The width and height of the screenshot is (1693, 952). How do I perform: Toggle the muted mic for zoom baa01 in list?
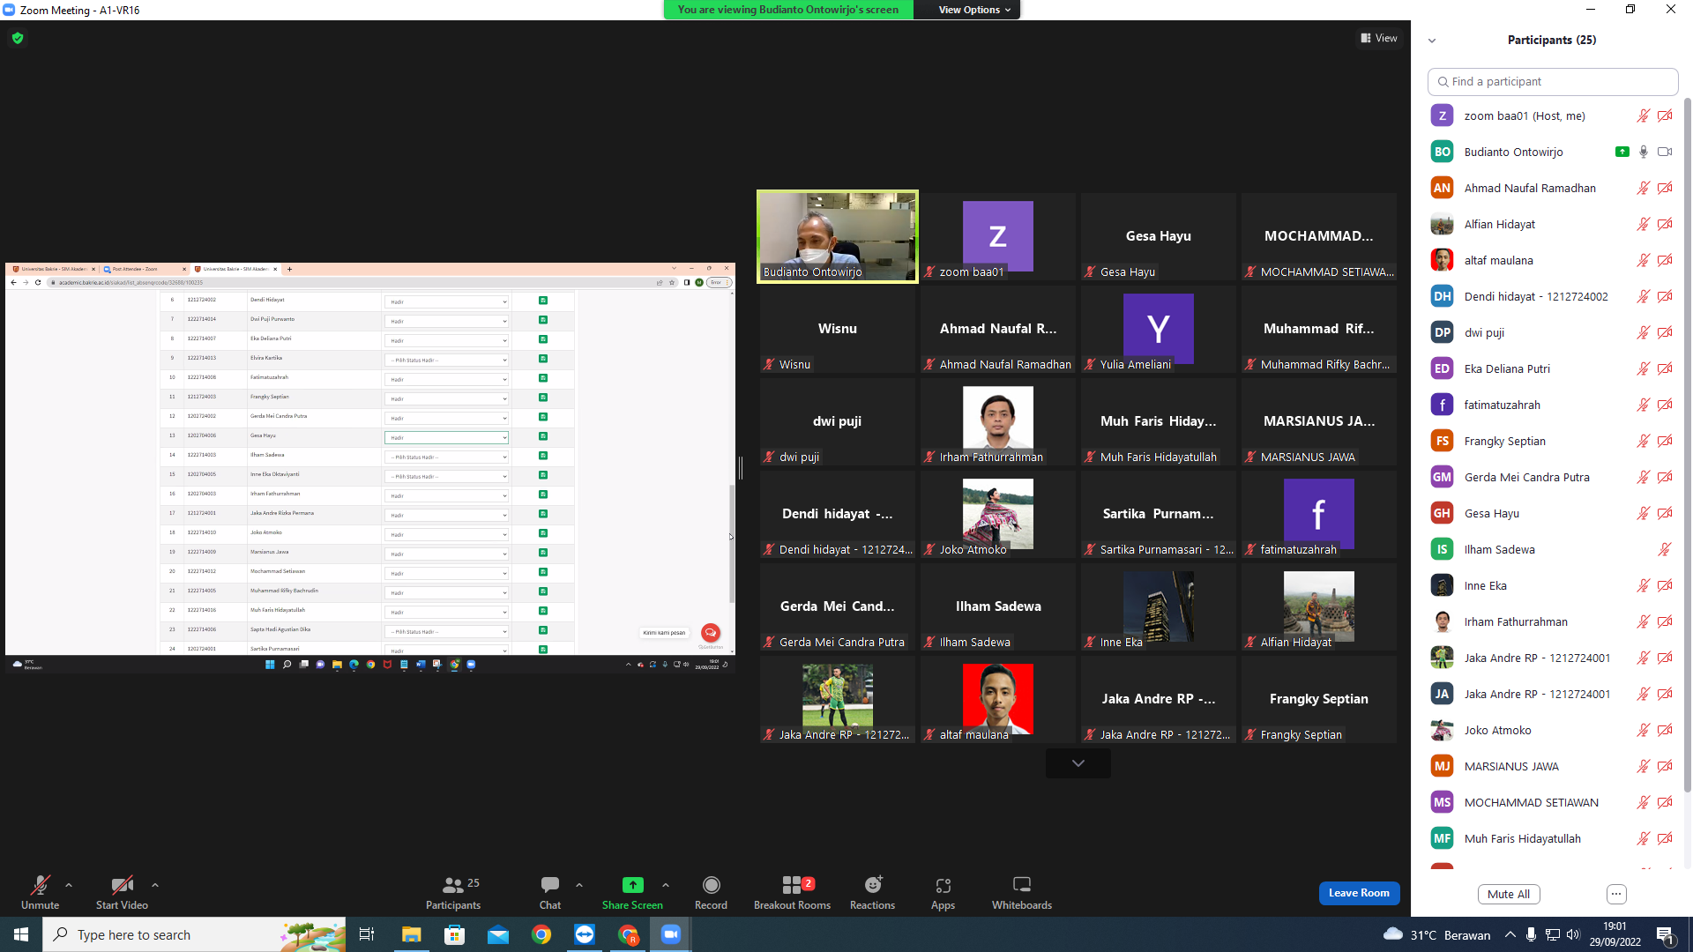[x=1644, y=115]
